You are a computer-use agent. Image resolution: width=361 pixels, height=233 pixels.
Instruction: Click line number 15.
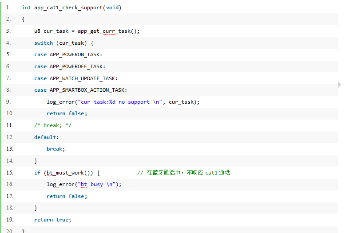point(10,173)
